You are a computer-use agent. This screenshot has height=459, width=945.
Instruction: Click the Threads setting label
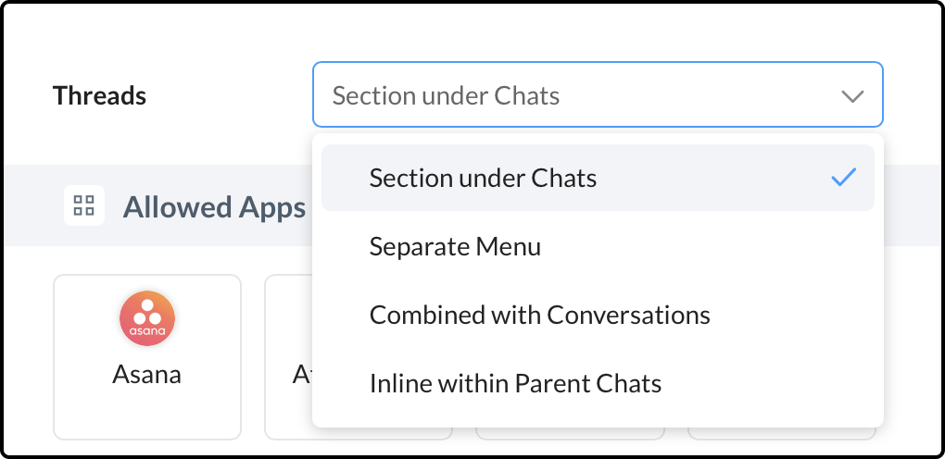point(99,95)
